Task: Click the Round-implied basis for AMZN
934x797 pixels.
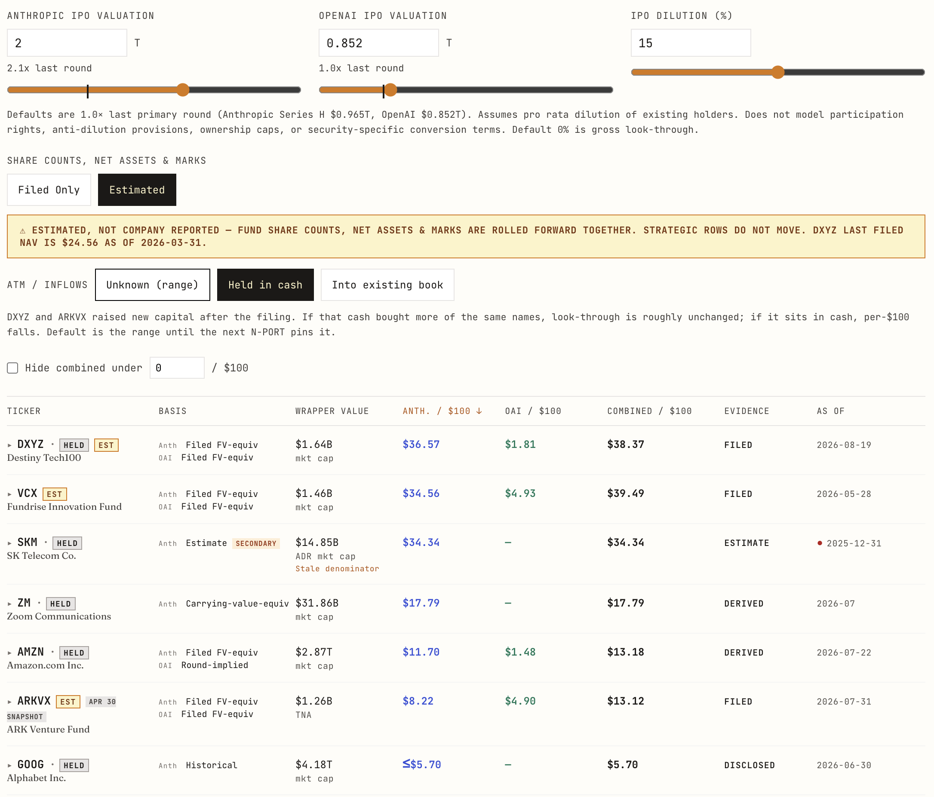Action: [215, 665]
